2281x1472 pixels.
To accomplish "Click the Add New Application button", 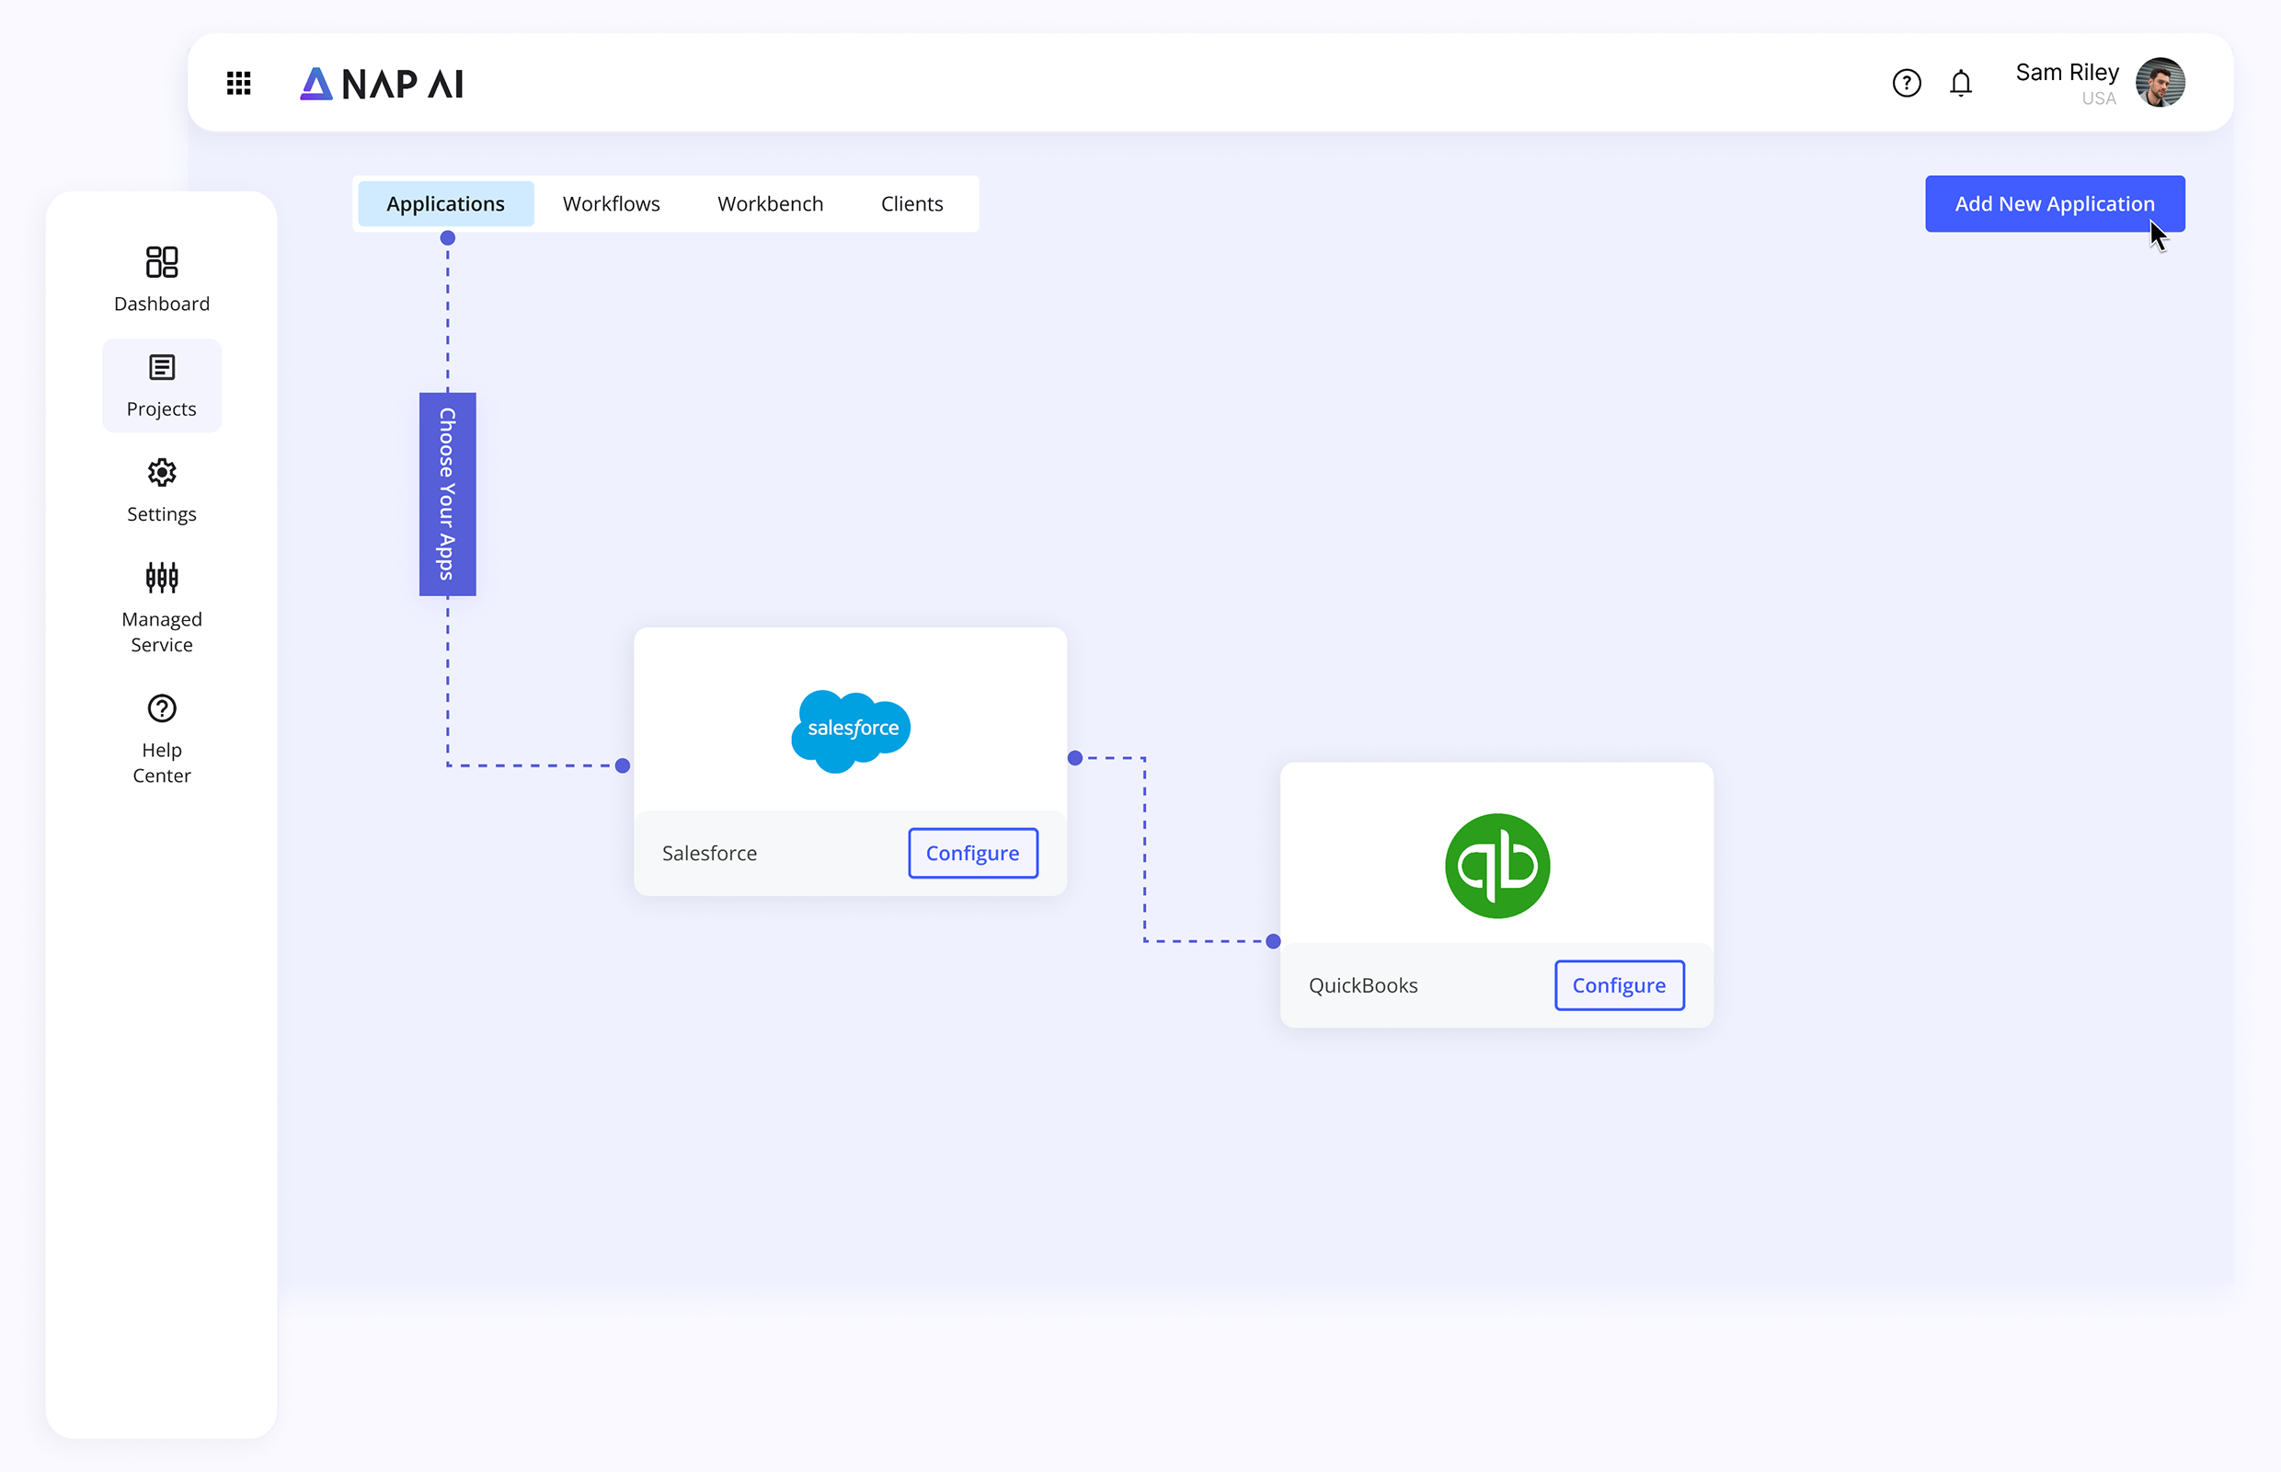I will 2055,203.
